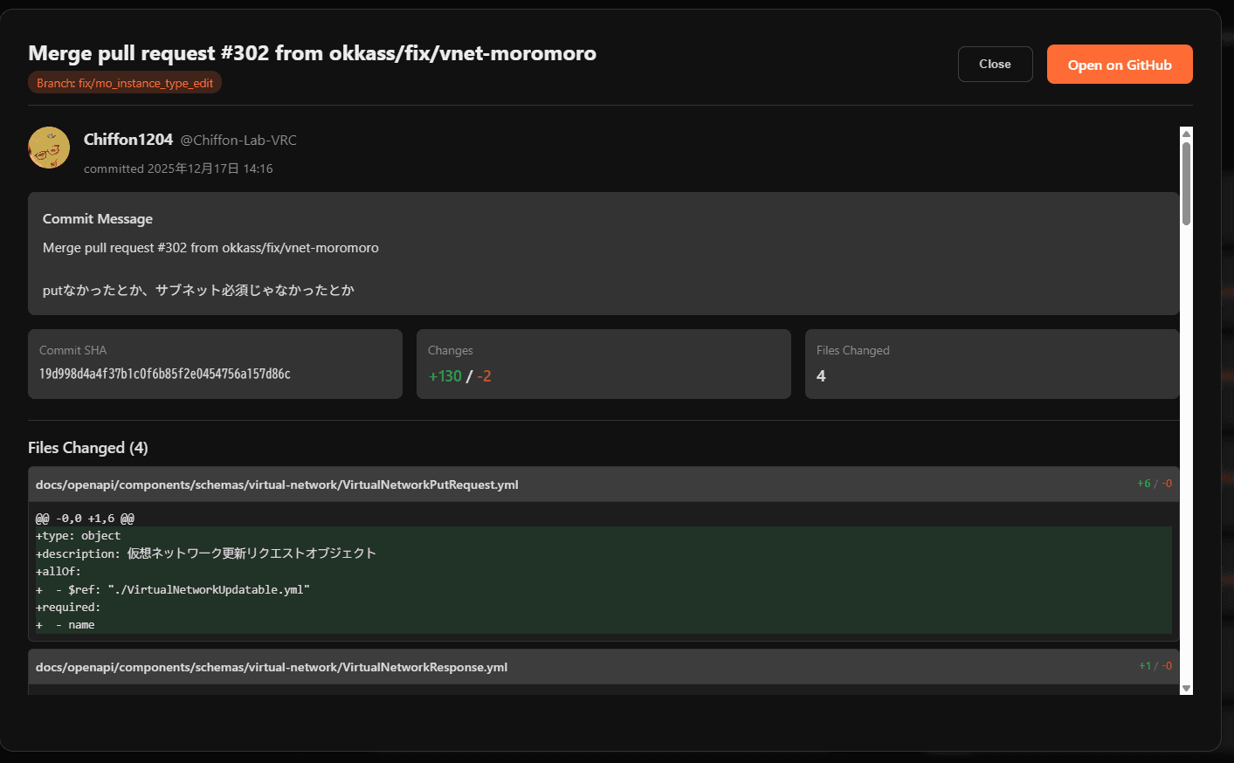Click the +6 / -0 diff count
This screenshot has width=1234, height=763.
coord(1154,484)
